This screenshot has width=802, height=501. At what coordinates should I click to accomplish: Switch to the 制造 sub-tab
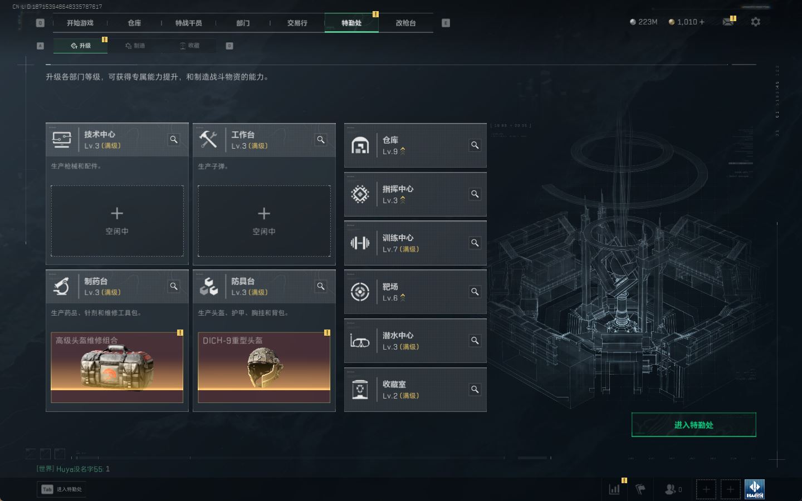click(135, 46)
